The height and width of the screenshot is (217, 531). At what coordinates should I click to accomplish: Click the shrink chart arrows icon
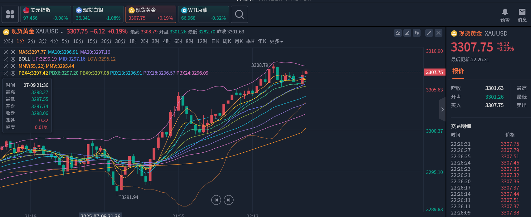click(429, 33)
